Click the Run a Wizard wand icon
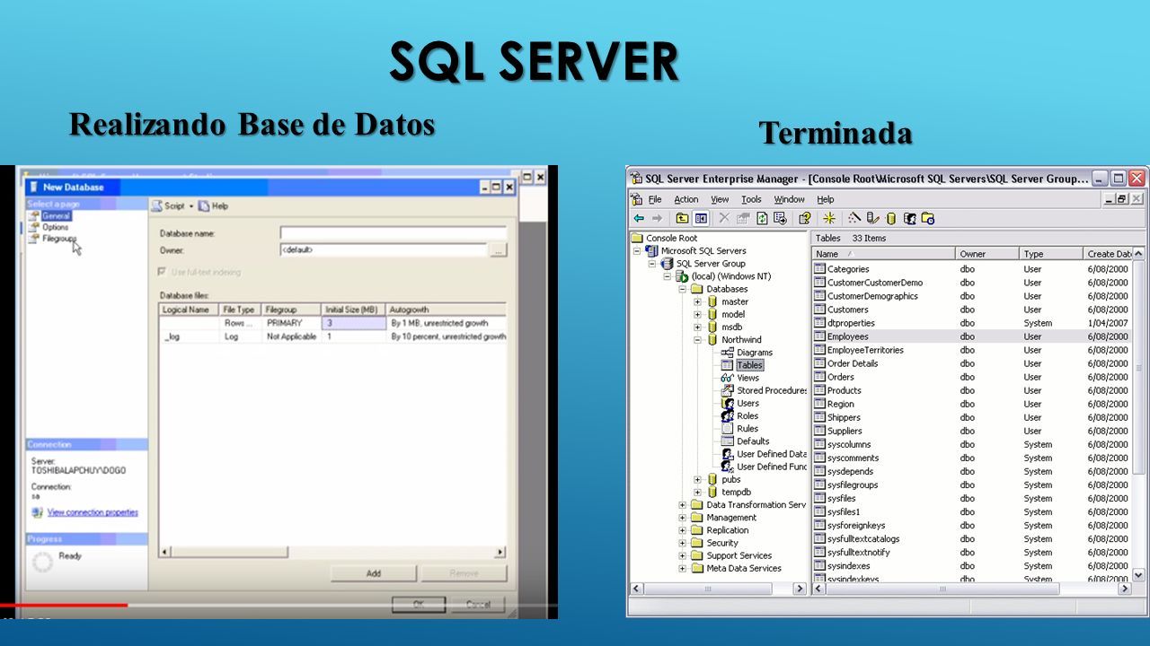The image size is (1150, 646). point(854,218)
